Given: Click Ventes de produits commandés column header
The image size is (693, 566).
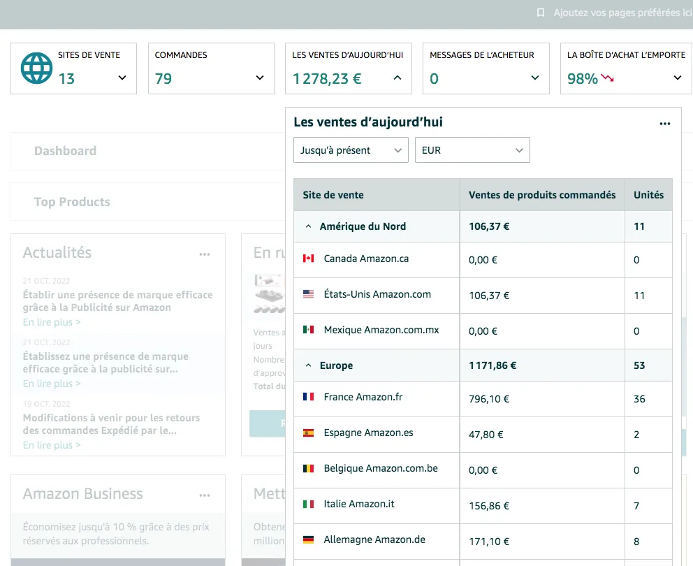Looking at the screenshot, I should tap(542, 195).
